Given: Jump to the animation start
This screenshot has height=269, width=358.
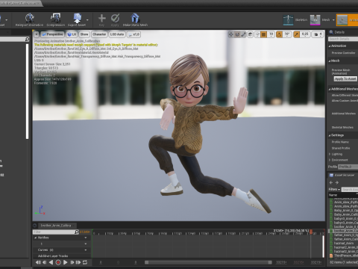Looking at the screenshot, I should point(38,262).
